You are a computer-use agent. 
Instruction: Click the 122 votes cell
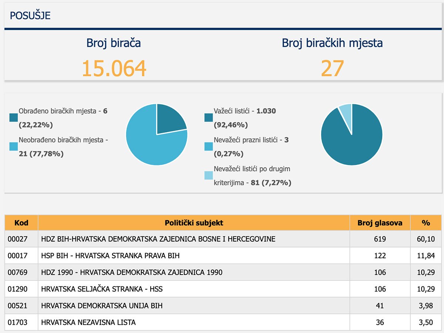point(380,256)
